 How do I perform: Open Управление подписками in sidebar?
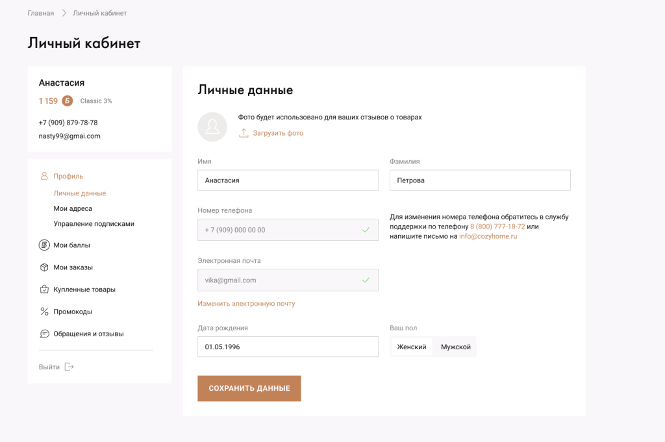pos(94,224)
